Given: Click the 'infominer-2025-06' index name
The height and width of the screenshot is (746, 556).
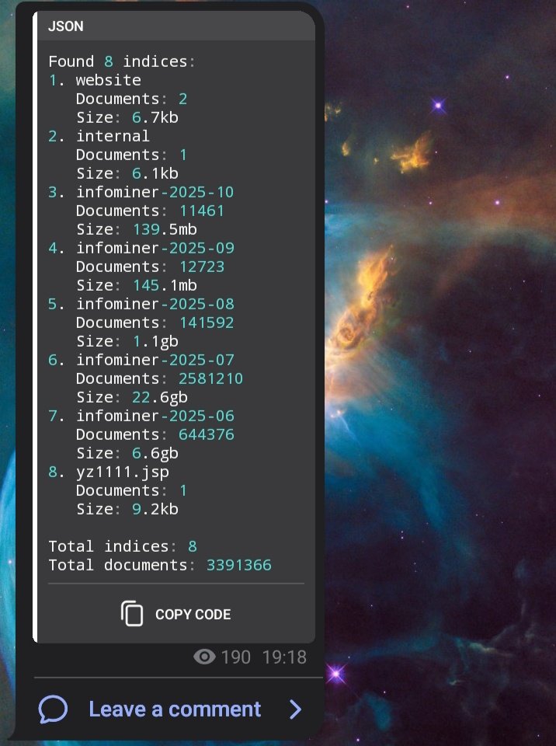Looking at the screenshot, I should pyautogui.click(x=155, y=416).
